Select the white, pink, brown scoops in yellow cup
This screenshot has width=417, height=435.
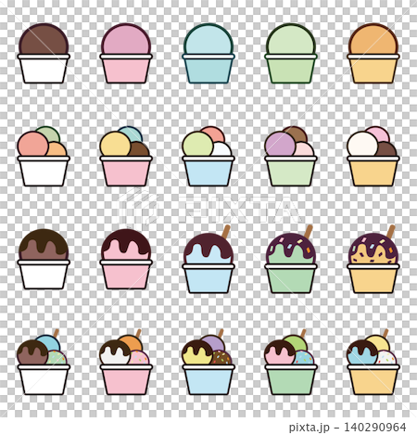click(x=373, y=156)
